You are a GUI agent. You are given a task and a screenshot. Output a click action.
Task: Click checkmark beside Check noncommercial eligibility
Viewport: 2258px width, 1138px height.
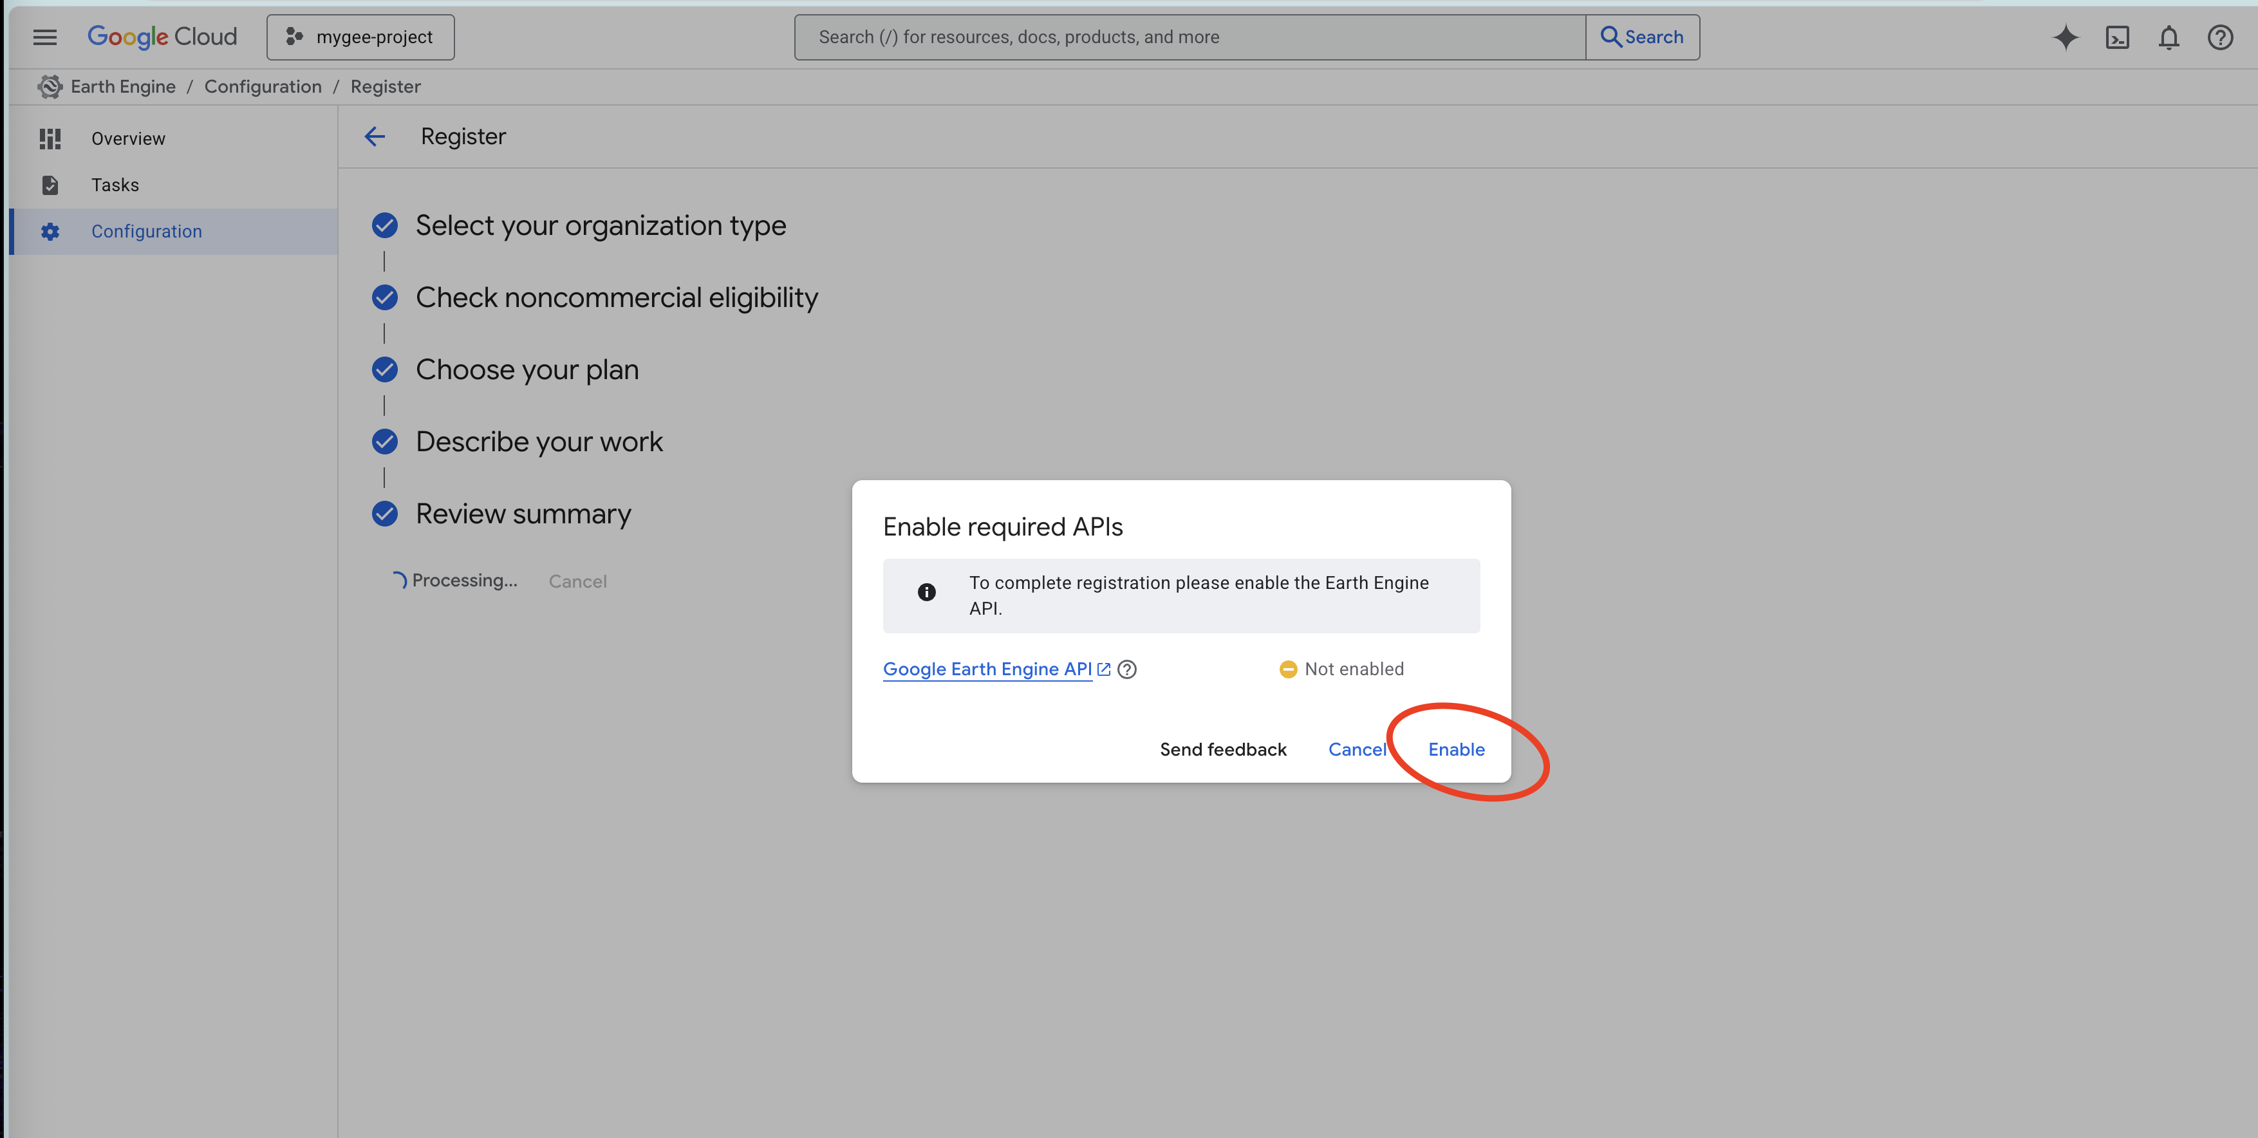pos(385,297)
